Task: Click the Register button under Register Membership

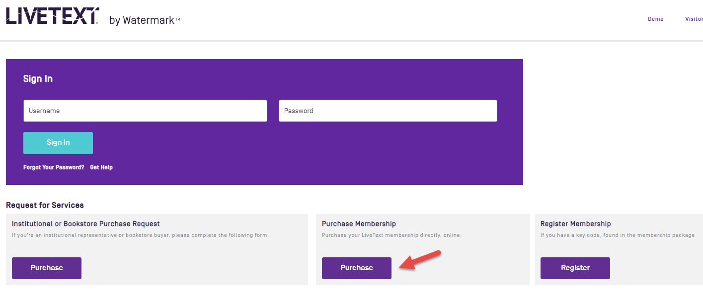Action: pos(575,268)
